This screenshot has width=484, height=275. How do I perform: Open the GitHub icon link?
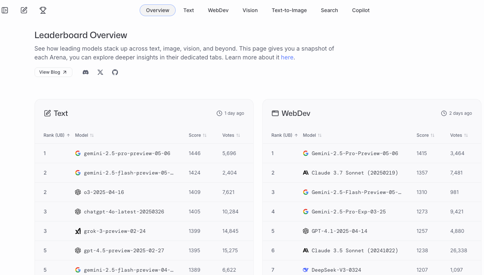click(x=115, y=72)
